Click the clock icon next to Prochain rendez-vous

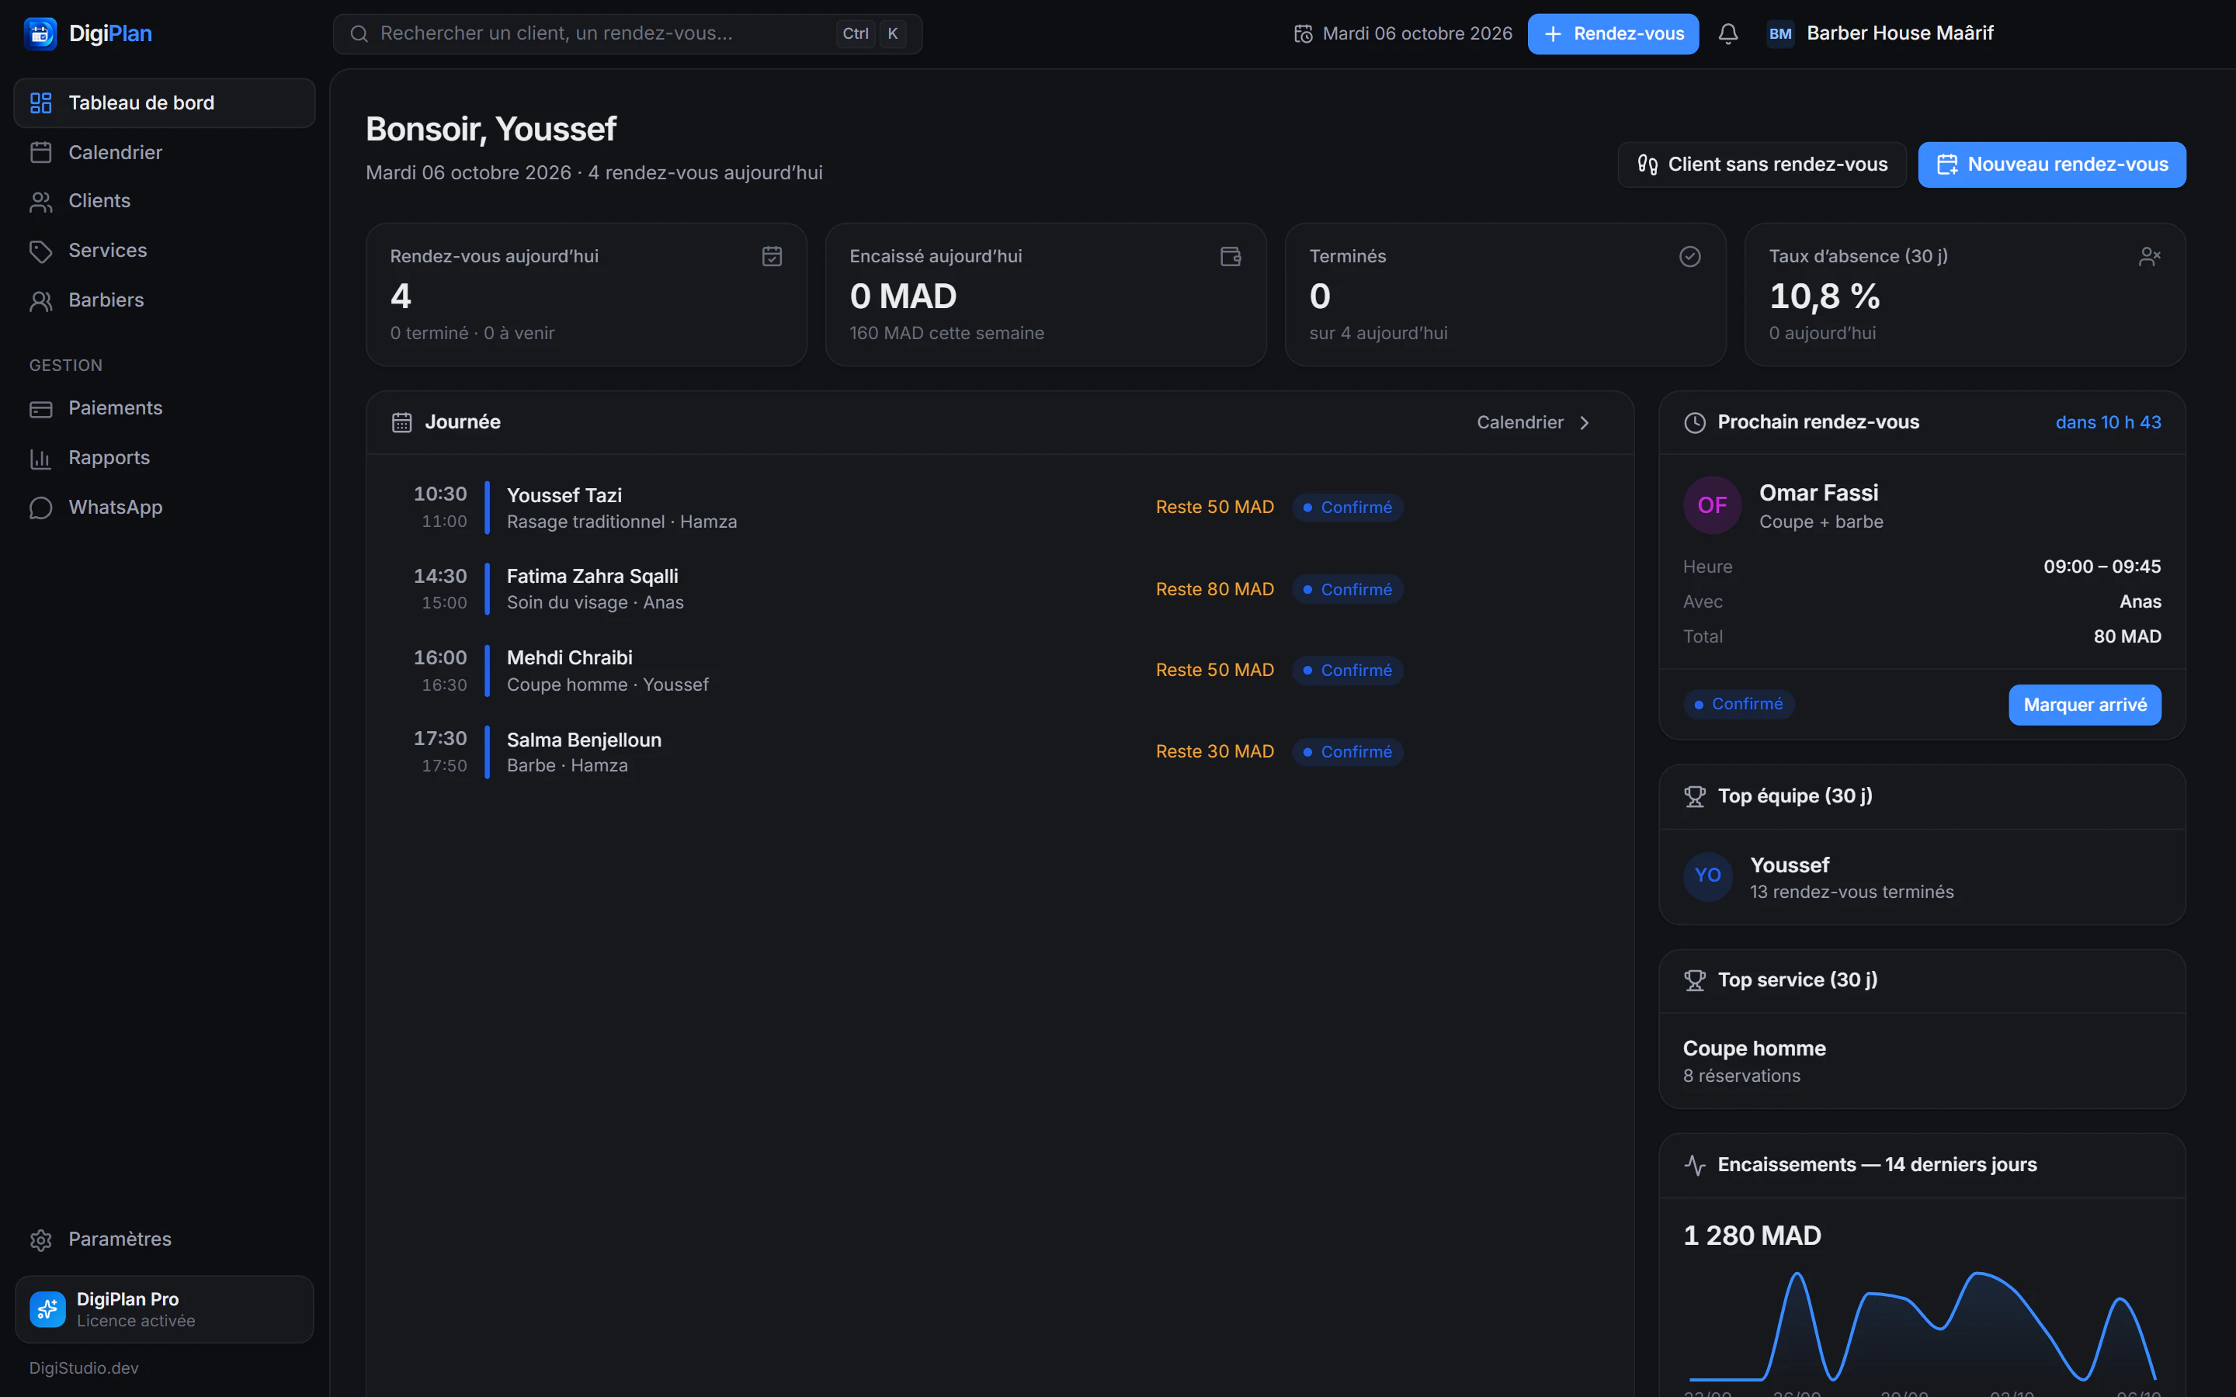pyautogui.click(x=1695, y=422)
